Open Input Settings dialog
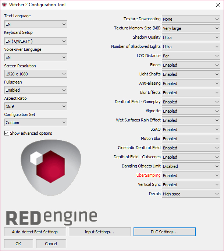 (x=100, y=232)
